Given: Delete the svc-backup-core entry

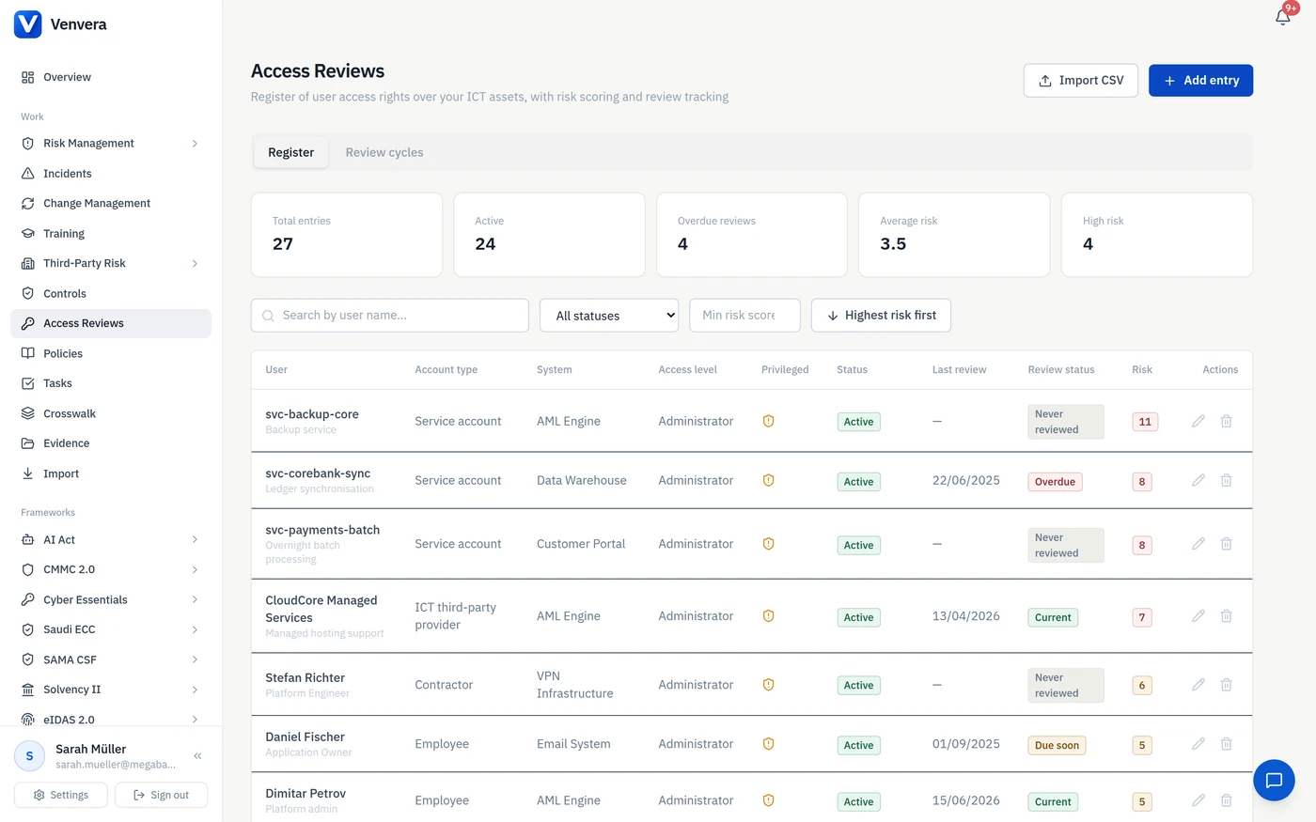Looking at the screenshot, I should pyautogui.click(x=1227, y=421).
